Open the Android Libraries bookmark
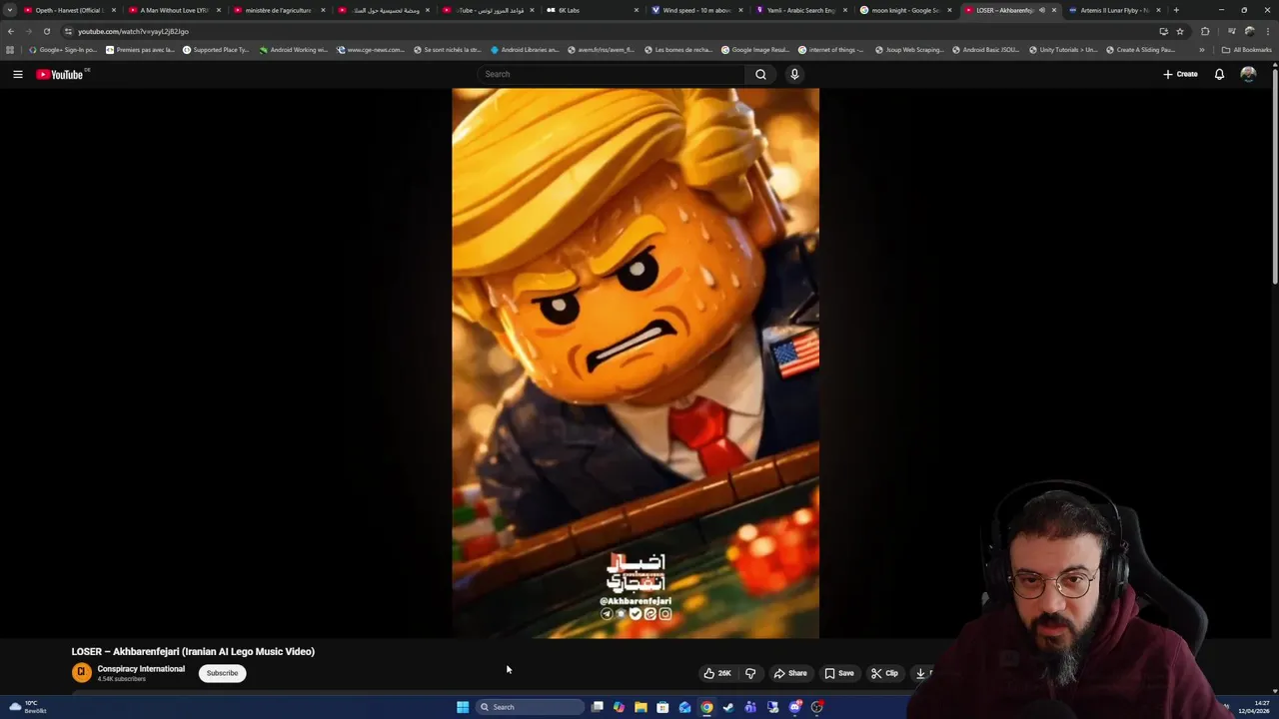 525,50
